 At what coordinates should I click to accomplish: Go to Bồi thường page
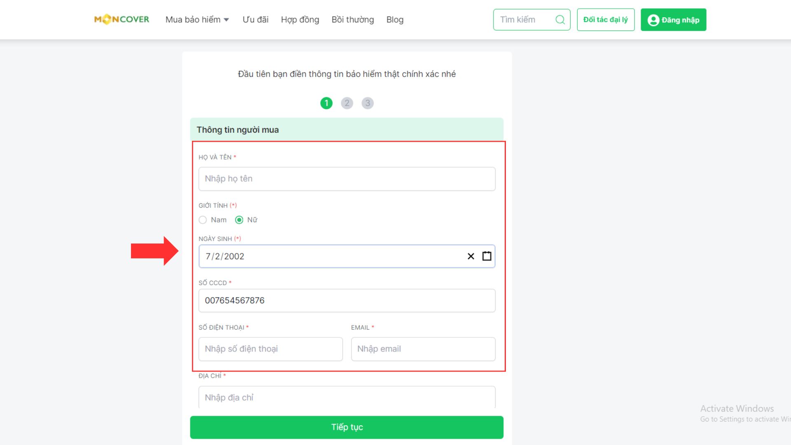(x=353, y=19)
